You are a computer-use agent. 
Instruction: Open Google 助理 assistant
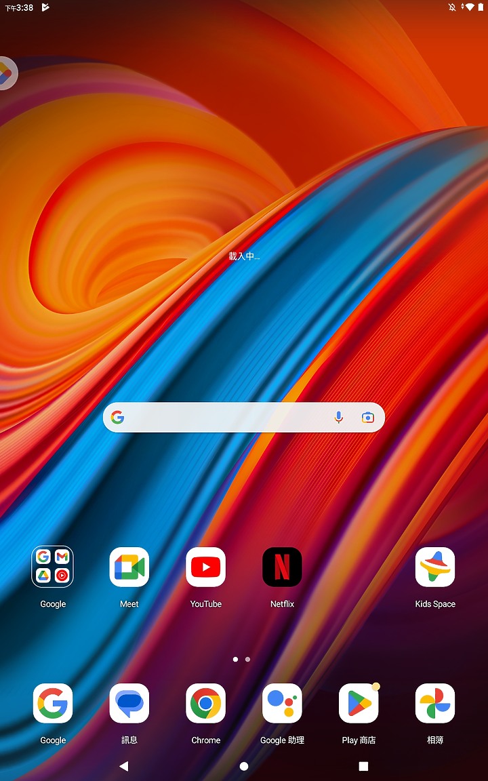click(x=282, y=703)
